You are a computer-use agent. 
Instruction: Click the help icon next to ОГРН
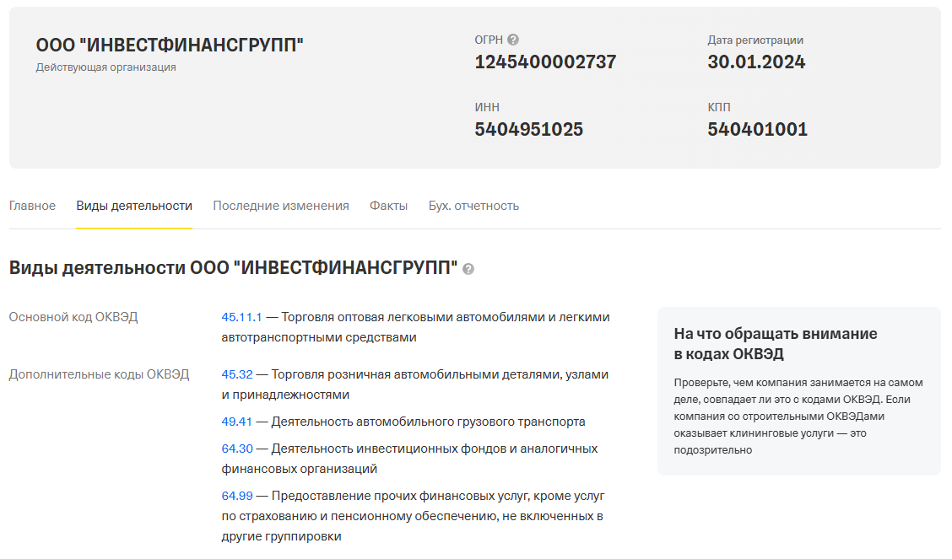pos(513,40)
